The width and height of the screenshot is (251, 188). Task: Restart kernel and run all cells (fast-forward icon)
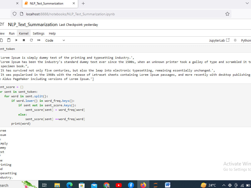tap(39, 40)
